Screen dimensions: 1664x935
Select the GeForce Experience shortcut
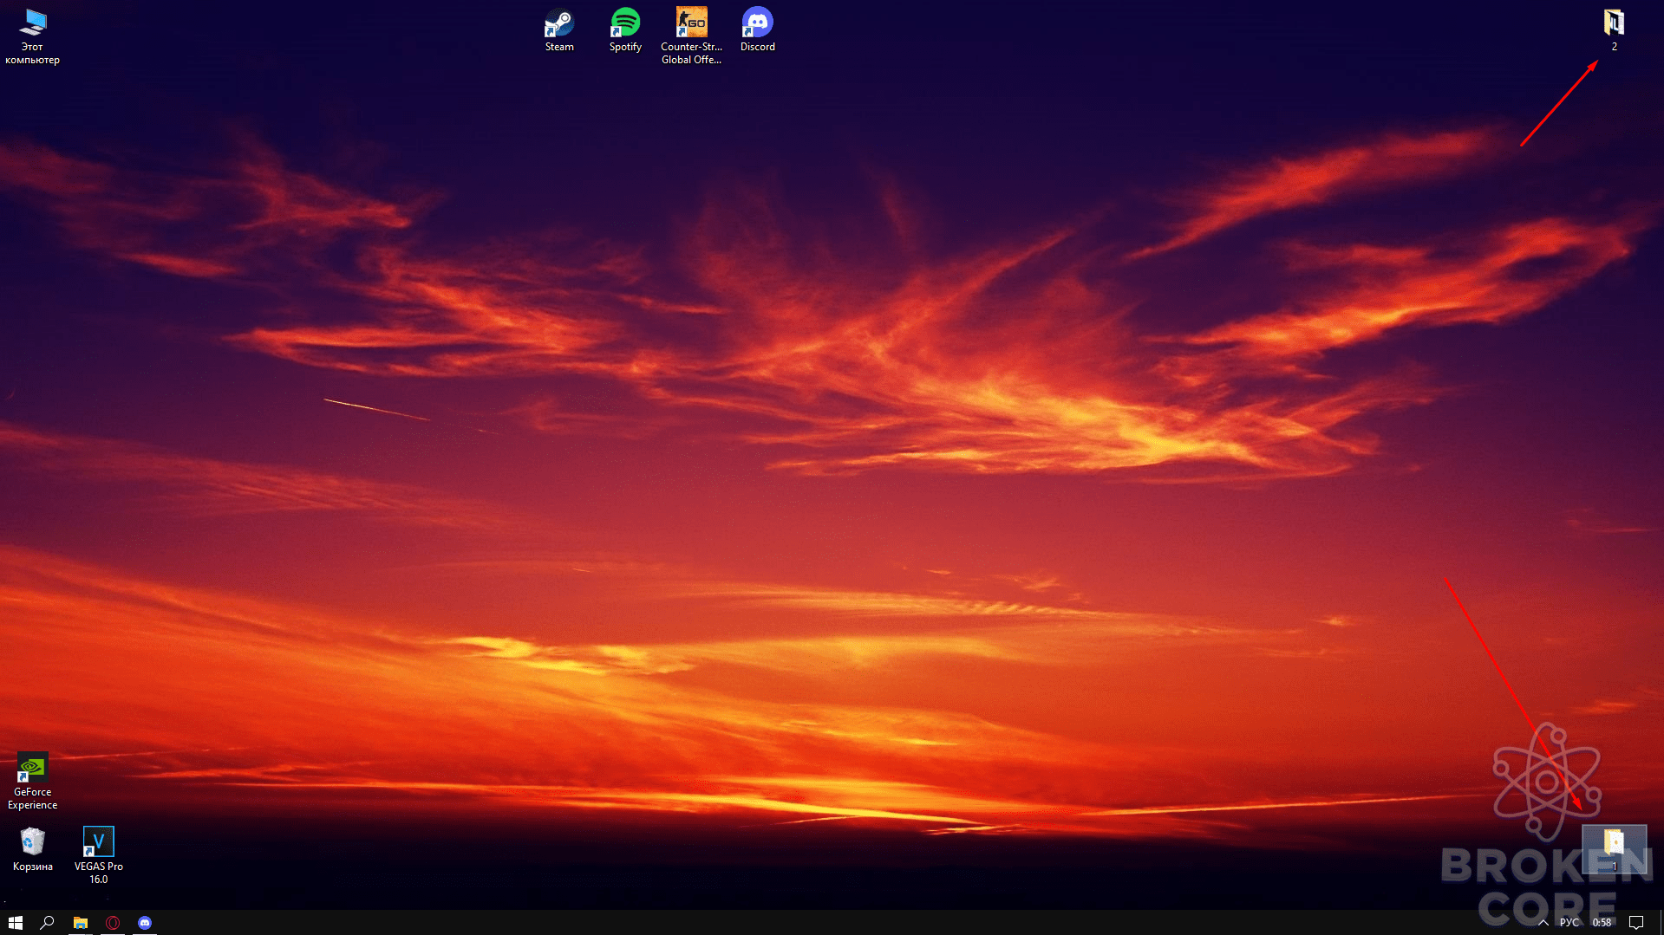tap(33, 782)
